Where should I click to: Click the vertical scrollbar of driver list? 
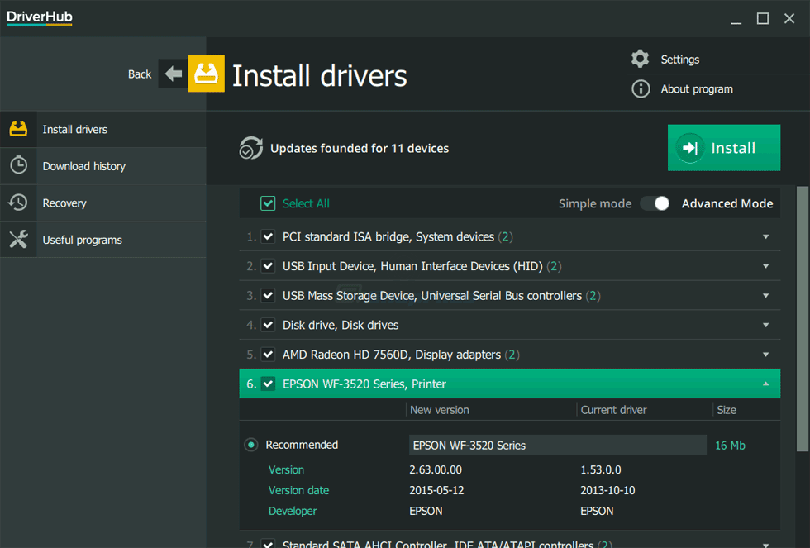[x=802, y=318]
